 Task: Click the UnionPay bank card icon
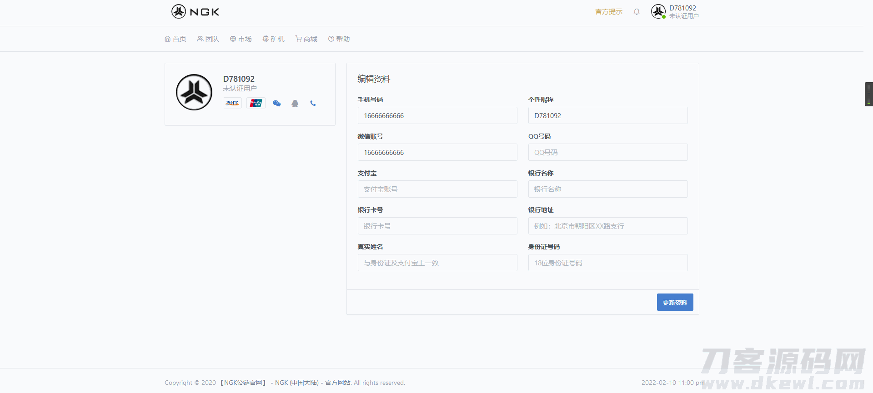256,103
